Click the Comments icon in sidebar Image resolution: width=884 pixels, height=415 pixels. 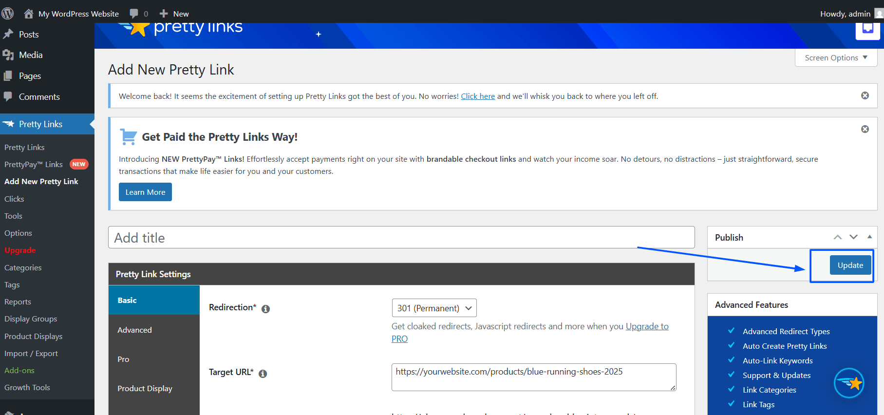click(x=8, y=96)
